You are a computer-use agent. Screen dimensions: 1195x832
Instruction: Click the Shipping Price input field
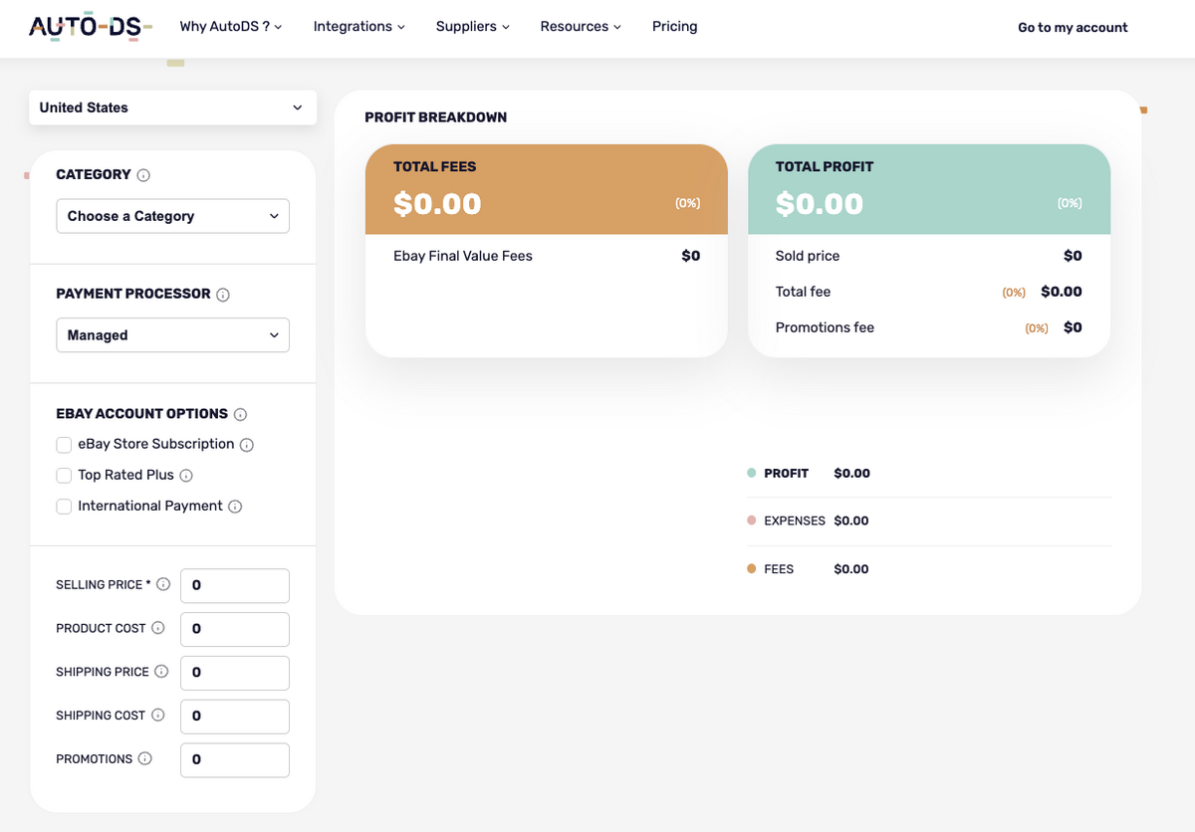(x=234, y=673)
